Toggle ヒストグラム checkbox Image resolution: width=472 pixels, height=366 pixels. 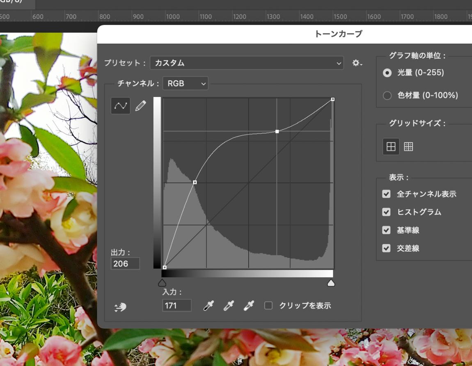click(x=386, y=212)
